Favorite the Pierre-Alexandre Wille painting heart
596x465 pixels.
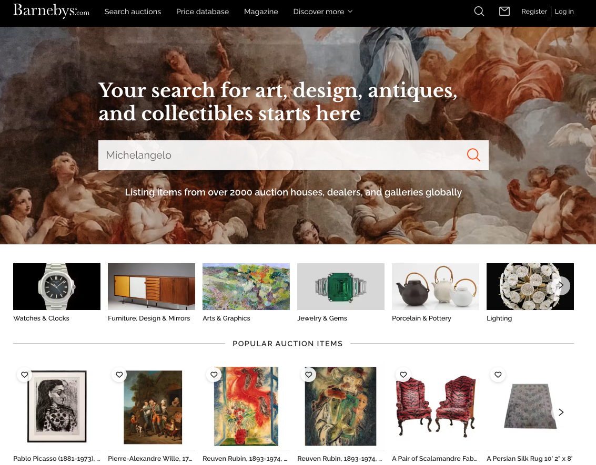(119, 375)
